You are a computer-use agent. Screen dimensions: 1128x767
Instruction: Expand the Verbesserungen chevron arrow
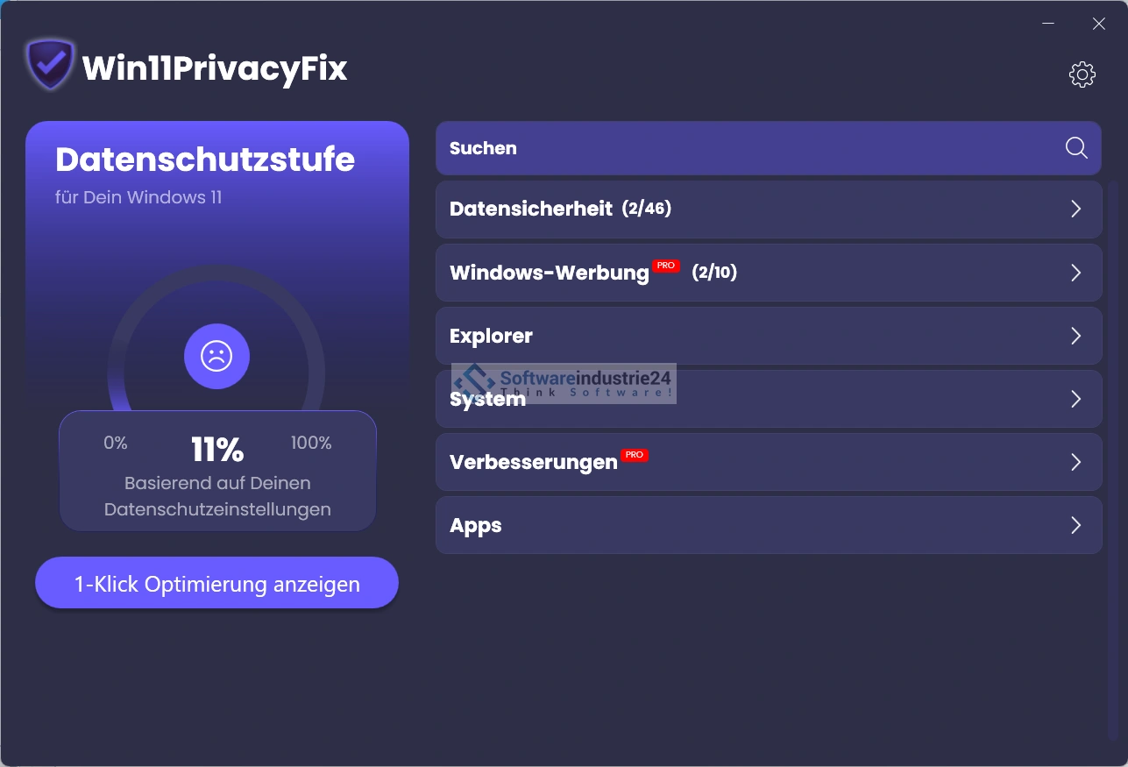point(1075,462)
